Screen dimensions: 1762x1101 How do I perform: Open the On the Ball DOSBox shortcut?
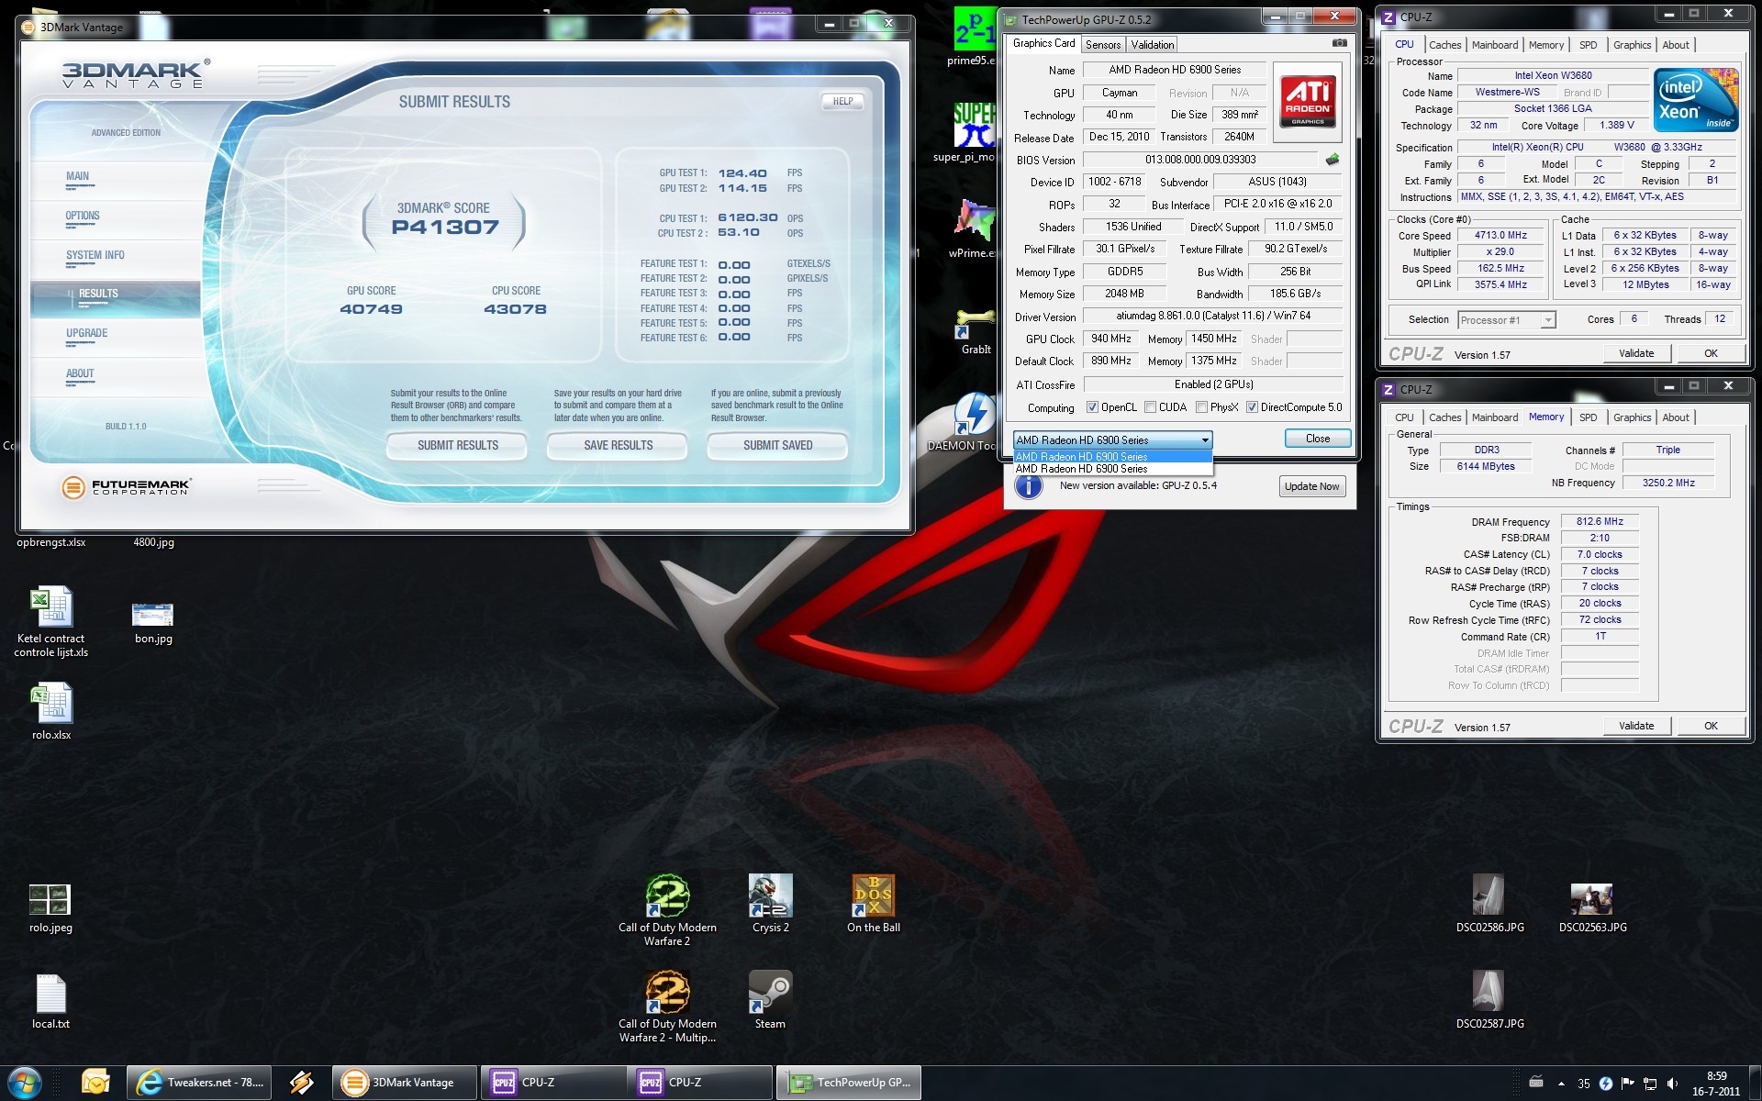tap(873, 904)
